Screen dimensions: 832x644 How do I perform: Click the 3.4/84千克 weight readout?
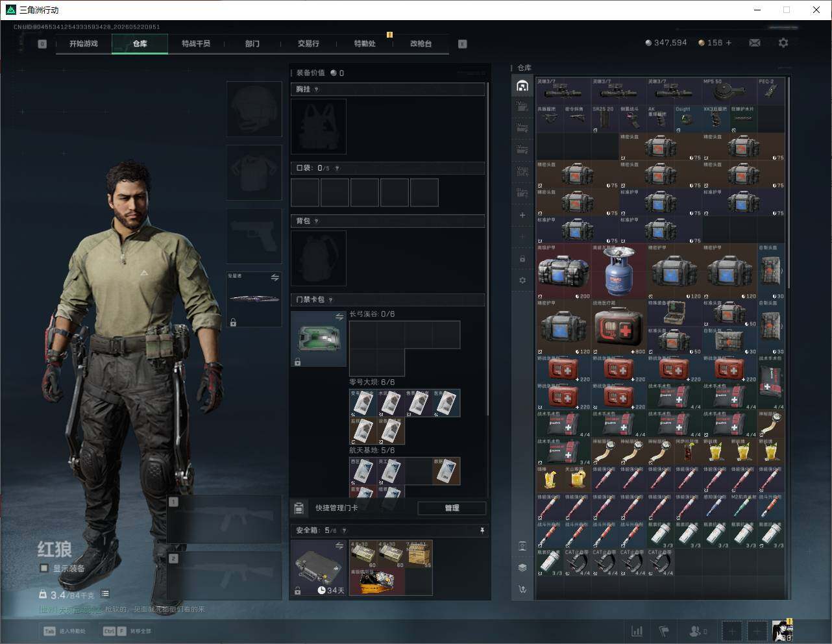(72, 595)
